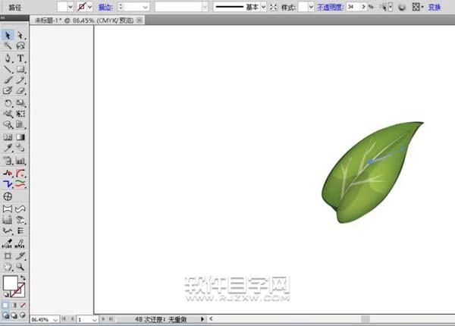Swap fill and stroke colors
The height and width of the screenshot is (326, 455).
(23, 277)
